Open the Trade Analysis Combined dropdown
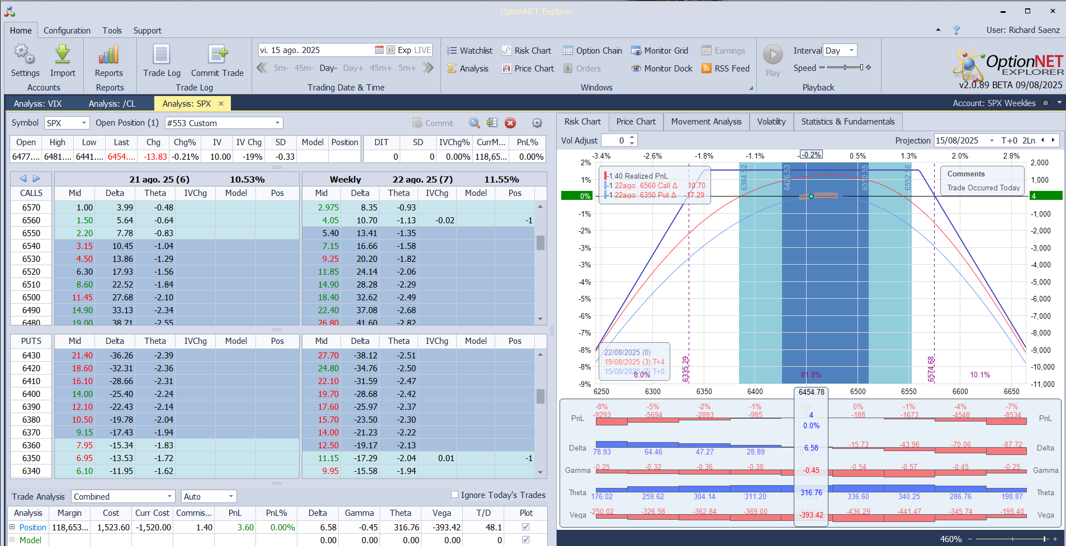Viewport: 1066px width, 546px height. 169,496
